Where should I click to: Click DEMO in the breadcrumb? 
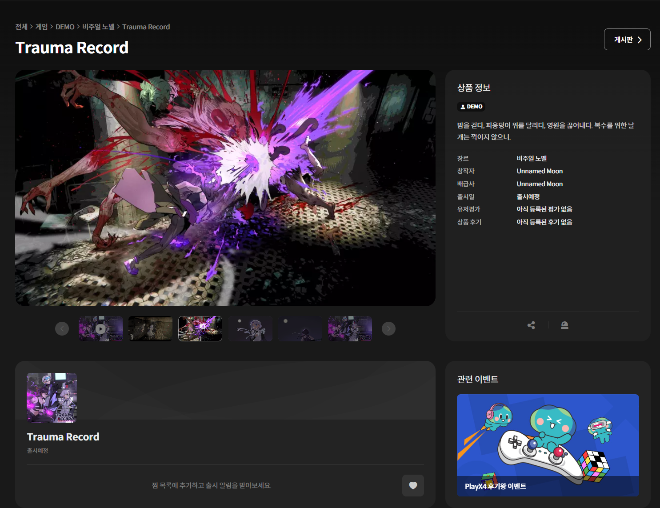(65, 27)
